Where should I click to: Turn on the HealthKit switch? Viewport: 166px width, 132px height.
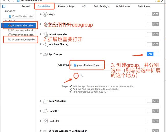[153, 121]
